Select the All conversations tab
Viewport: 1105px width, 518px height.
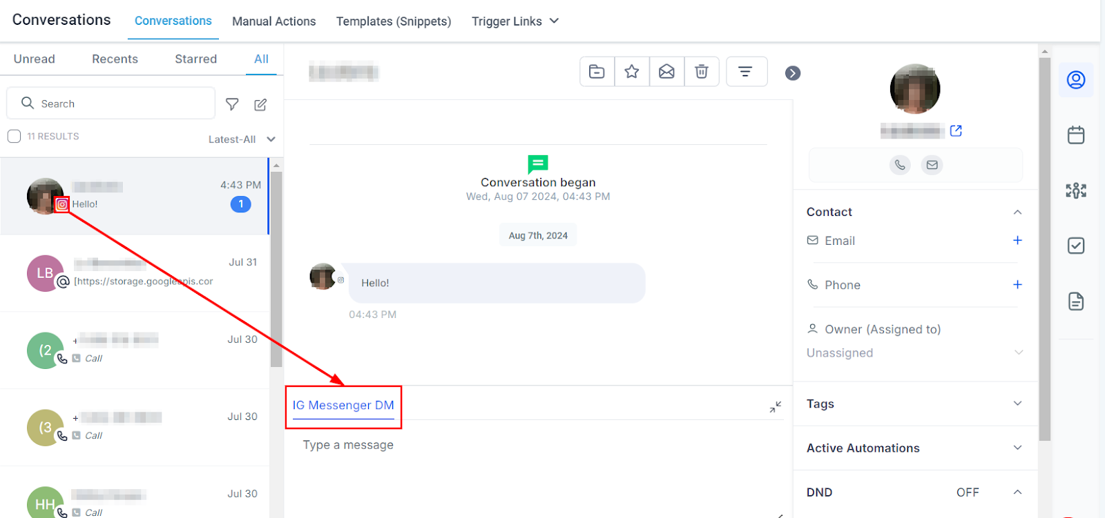click(x=261, y=59)
